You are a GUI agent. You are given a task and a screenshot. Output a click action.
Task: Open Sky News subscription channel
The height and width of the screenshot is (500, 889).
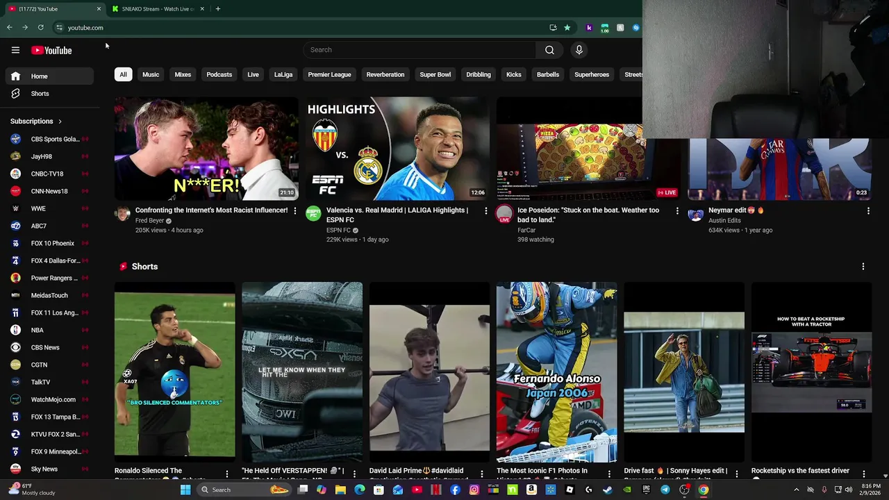pyautogui.click(x=49, y=469)
